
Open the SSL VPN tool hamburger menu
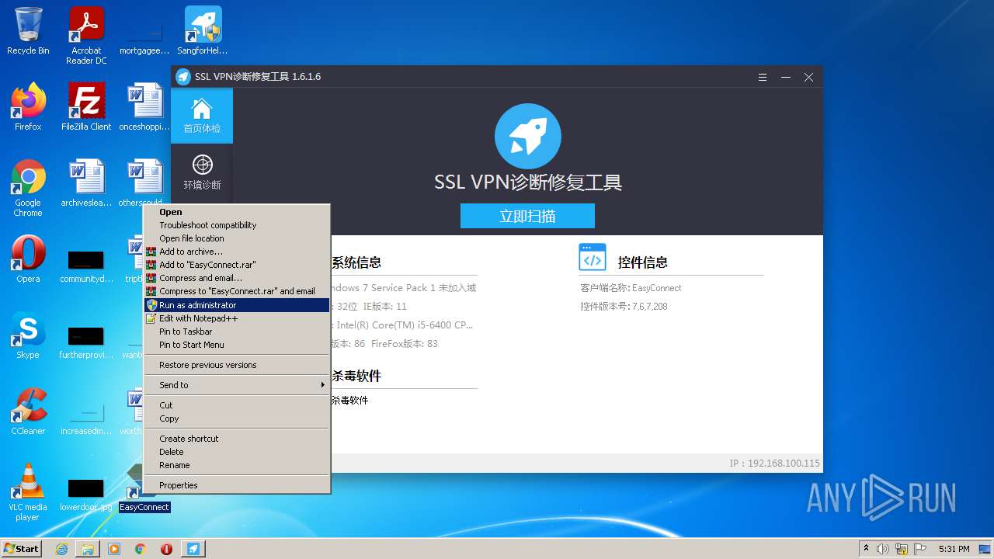pos(763,77)
